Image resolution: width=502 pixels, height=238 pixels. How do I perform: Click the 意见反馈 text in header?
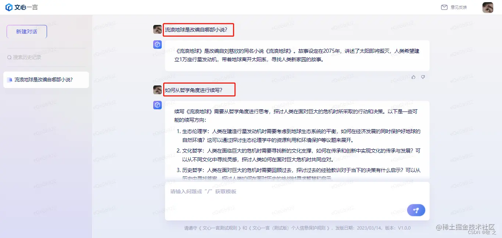(x=459, y=7)
